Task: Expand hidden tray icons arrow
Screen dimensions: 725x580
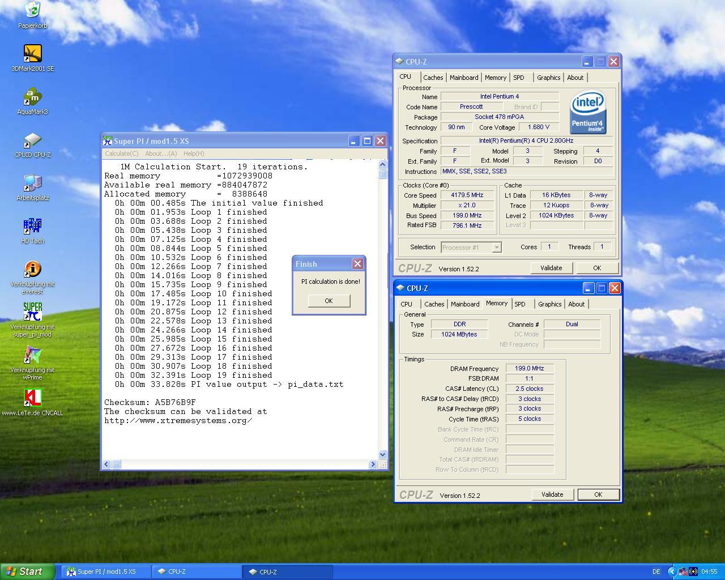Action: pyautogui.click(x=672, y=572)
